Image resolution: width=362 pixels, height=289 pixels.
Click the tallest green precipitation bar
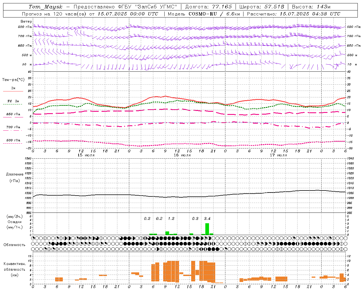pyautogui.click(x=207, y=229)
